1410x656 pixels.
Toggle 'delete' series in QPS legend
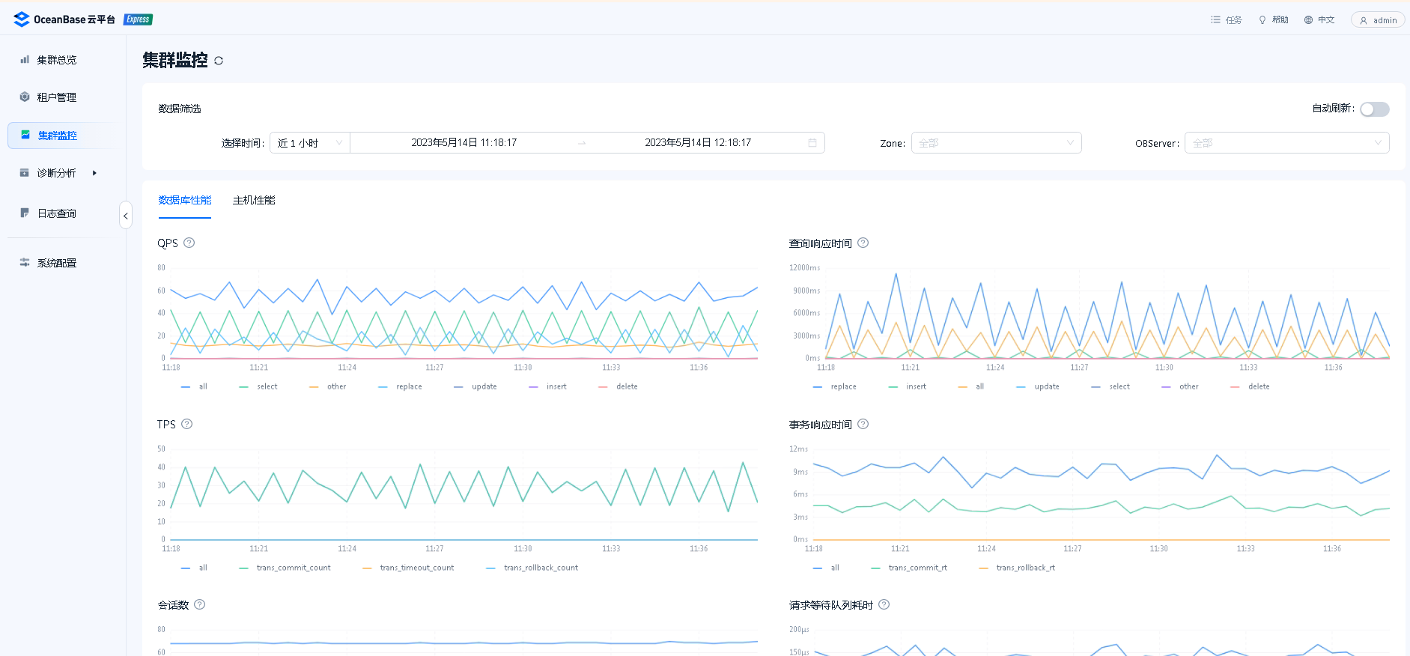(619, 386)
